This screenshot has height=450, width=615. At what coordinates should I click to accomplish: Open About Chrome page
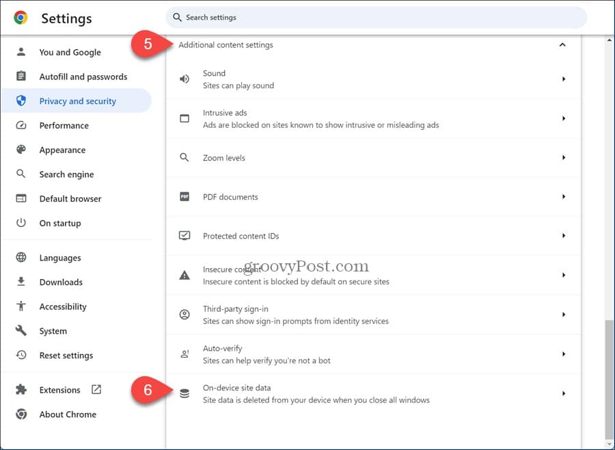click(77, 414)
